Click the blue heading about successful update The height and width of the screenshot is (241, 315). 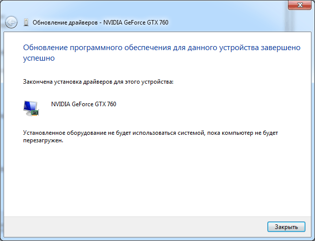click(162, 53)
